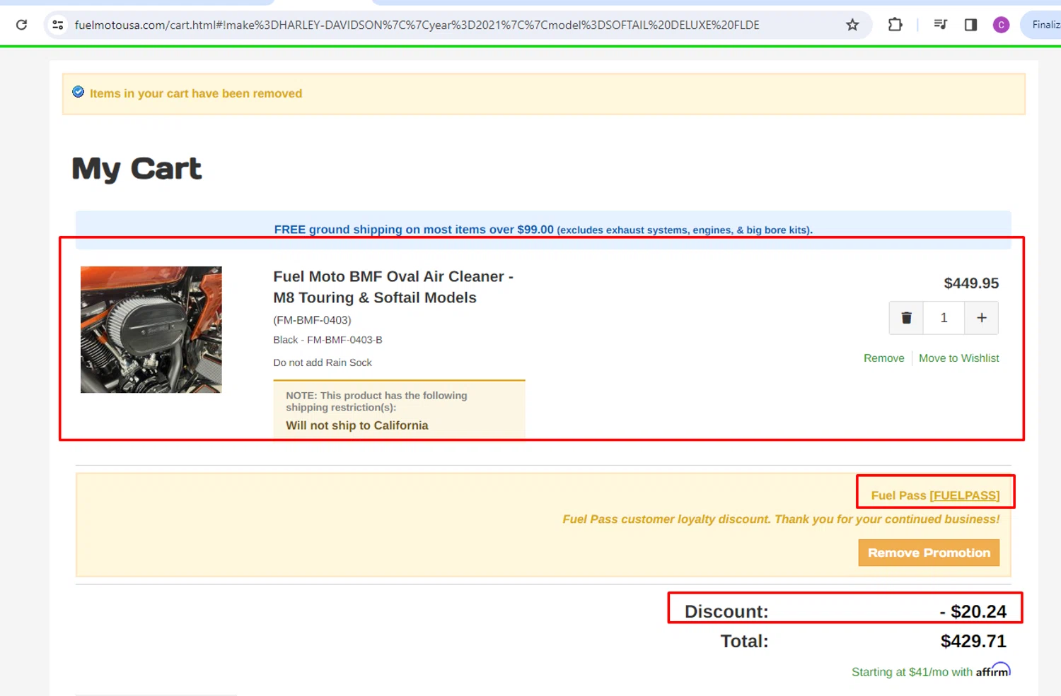Move the item to Wishlist
Screen dimensions: 1061x696
point(958,358)
